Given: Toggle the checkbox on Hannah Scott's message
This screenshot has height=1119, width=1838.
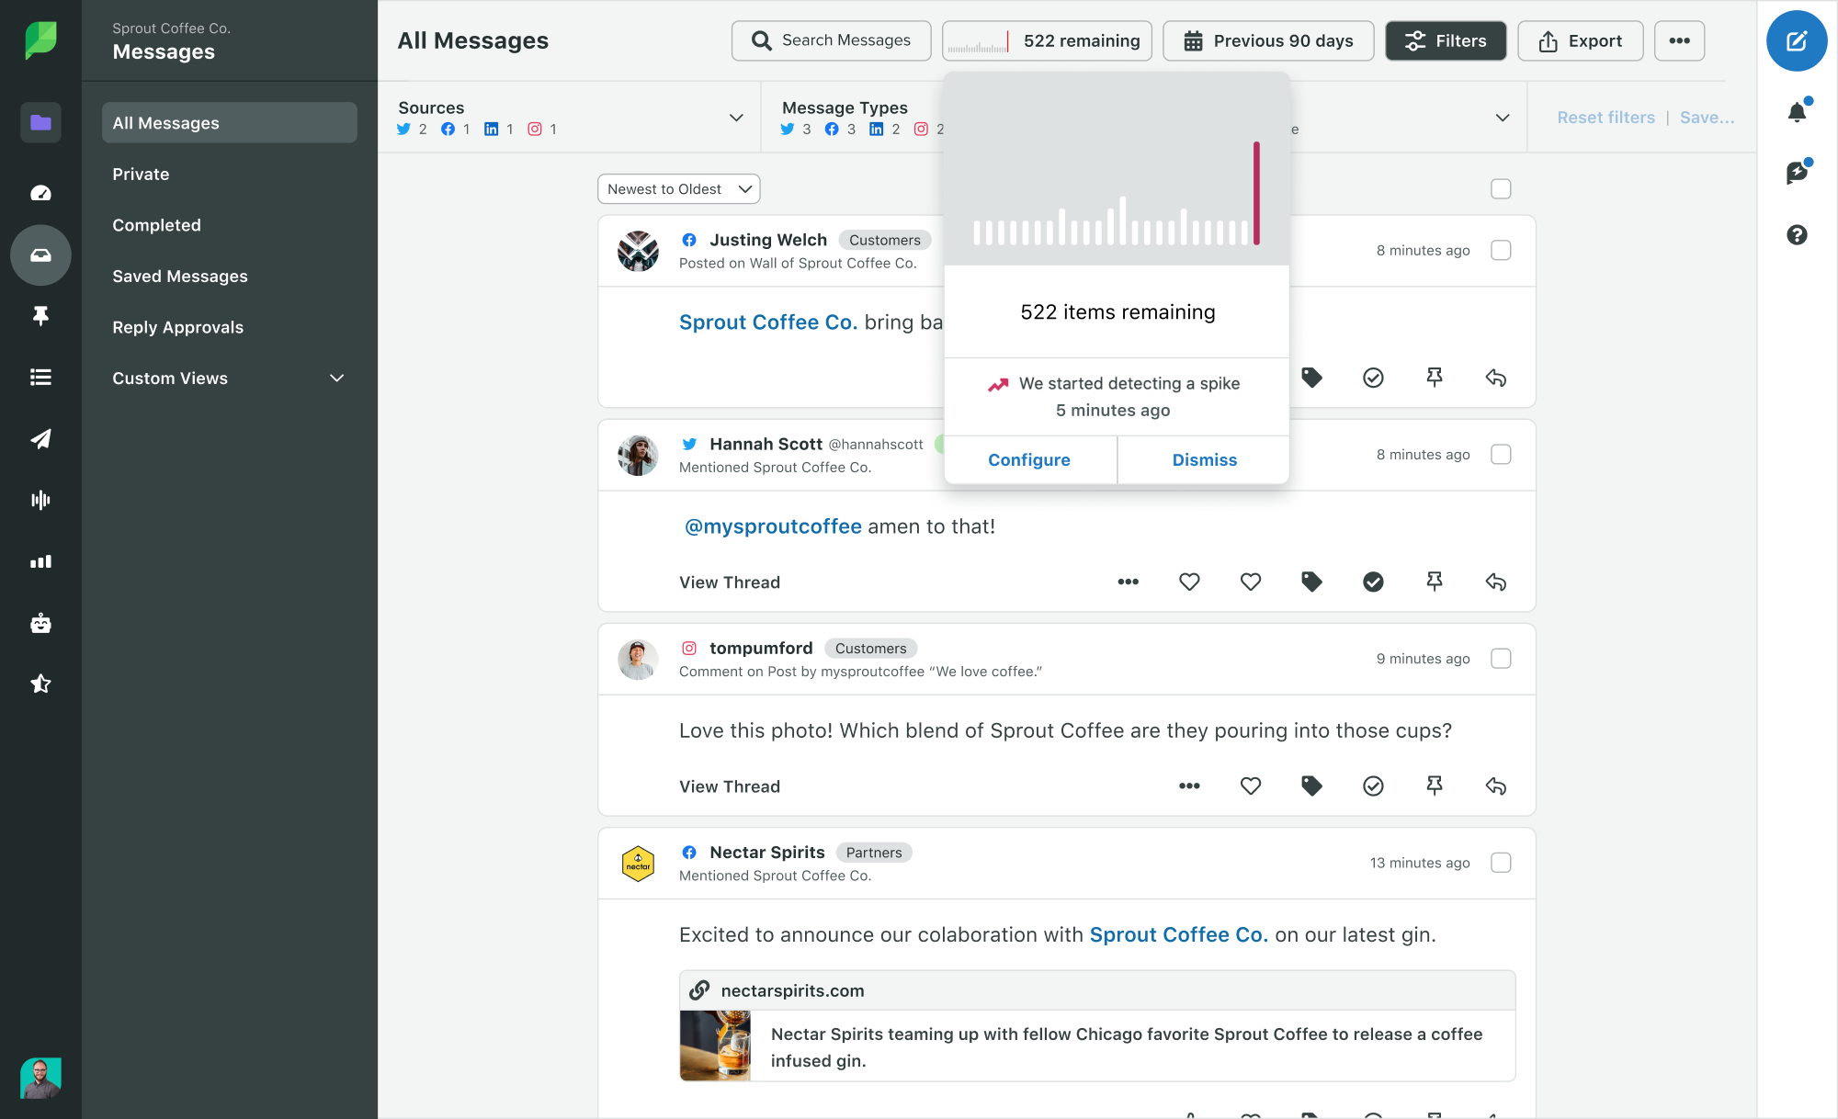Looking at the screenshot, I should [x=1501, y=454].
